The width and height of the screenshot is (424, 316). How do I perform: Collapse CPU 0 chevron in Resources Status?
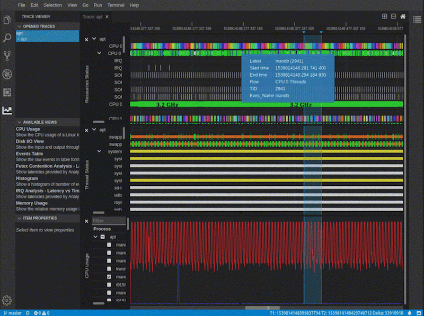pos(99,53)
